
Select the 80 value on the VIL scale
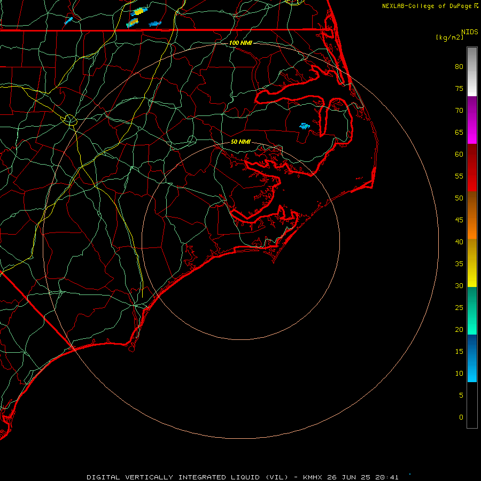[459, 67]
